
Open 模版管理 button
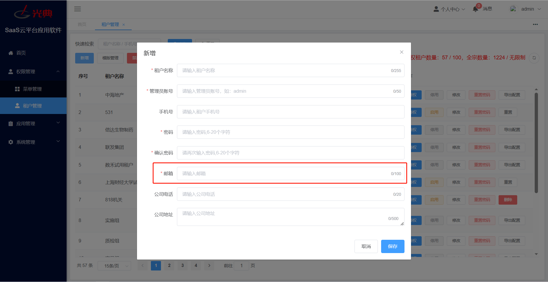tap(110, 58)
